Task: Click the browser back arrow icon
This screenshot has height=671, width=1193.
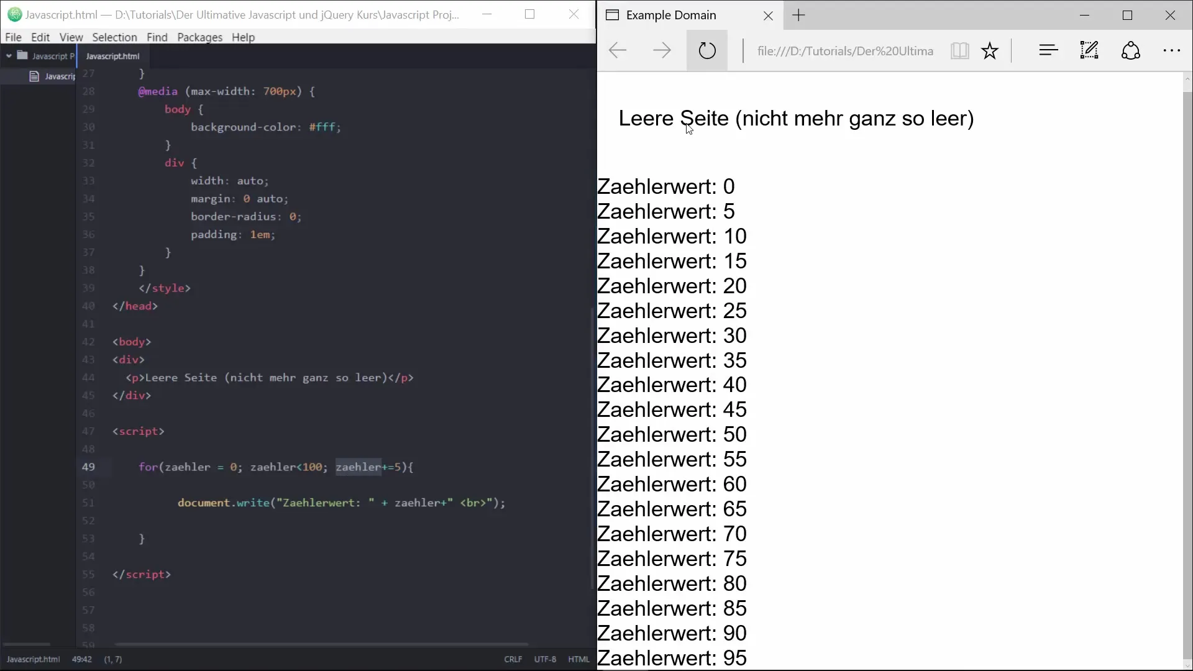Action: coord(618,50)
